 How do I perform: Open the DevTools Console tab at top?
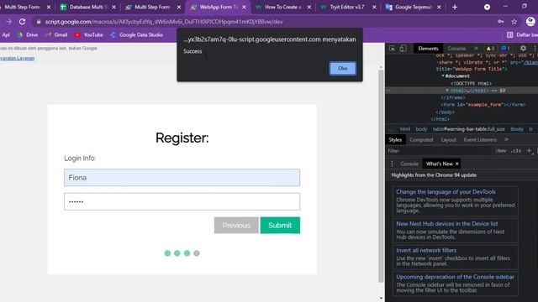tap(456, 49)
